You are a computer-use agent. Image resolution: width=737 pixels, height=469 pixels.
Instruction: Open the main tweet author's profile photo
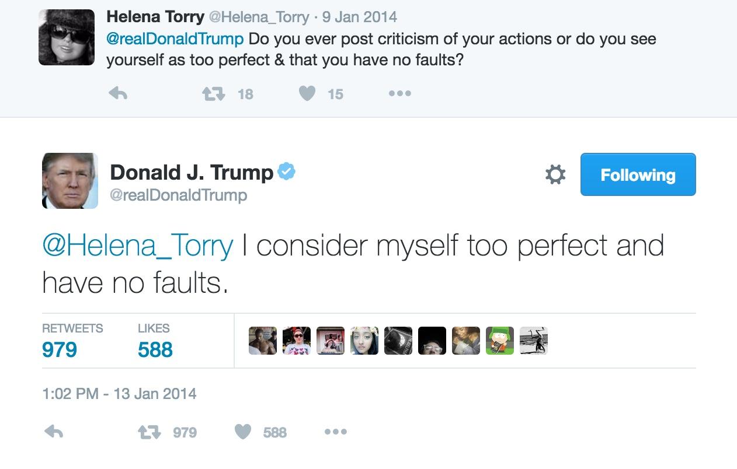(x=70, y=181)
